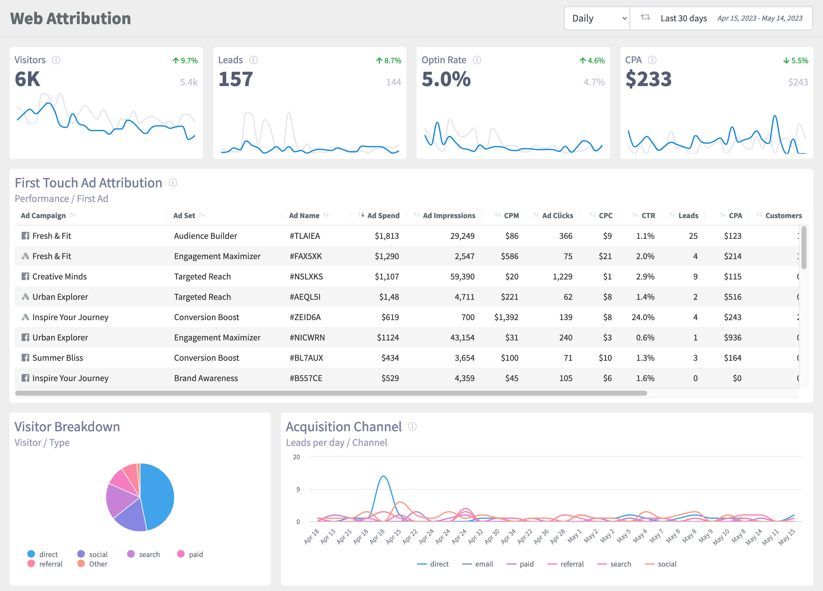
Task: Click sort arrows icon next to Ad Campaign
Action: [x=72, y=215]
